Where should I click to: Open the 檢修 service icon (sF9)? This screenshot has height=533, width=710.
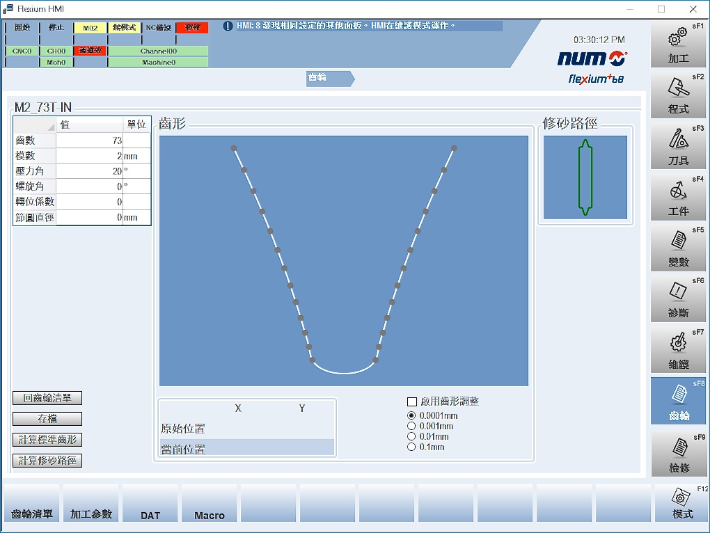[678, 454]
